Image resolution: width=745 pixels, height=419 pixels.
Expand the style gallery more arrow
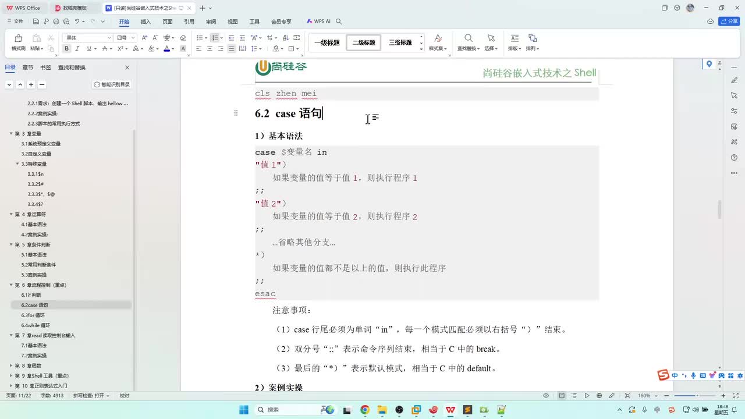tap(421, 49)
